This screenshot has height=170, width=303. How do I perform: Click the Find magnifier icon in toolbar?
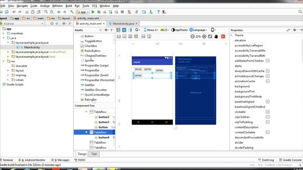click(46, 12)
